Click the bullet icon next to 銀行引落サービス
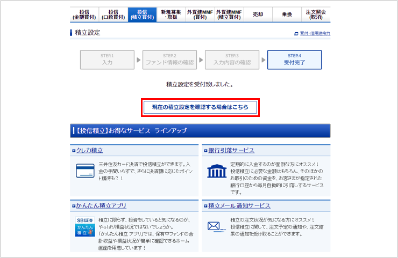This screenshot has width=398, height=258. [205, 151]
